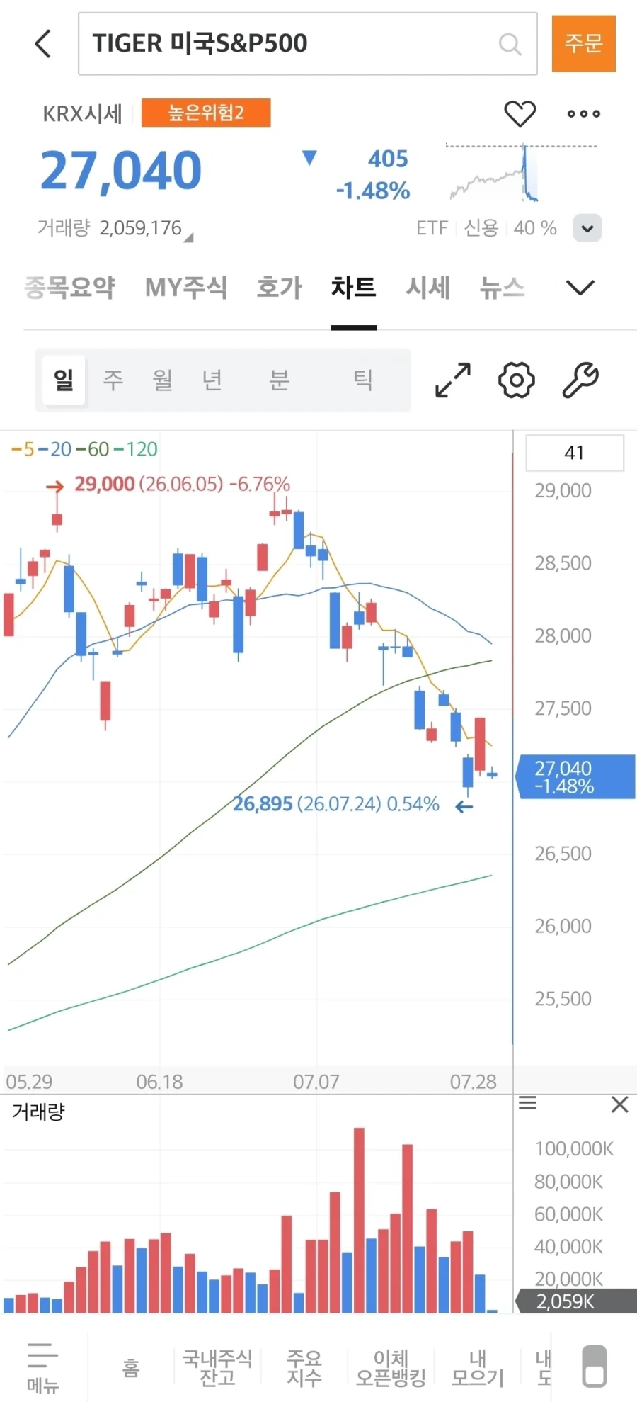Open the 메뉴 hamburger menu
This screenshot has width=637, height=1419.
42,1367
